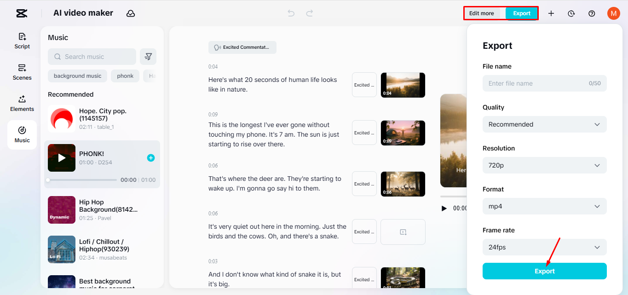Click the undo icon
Image resolution: width=628 pixels, height=295 pixels.
(x=291, y=13)
